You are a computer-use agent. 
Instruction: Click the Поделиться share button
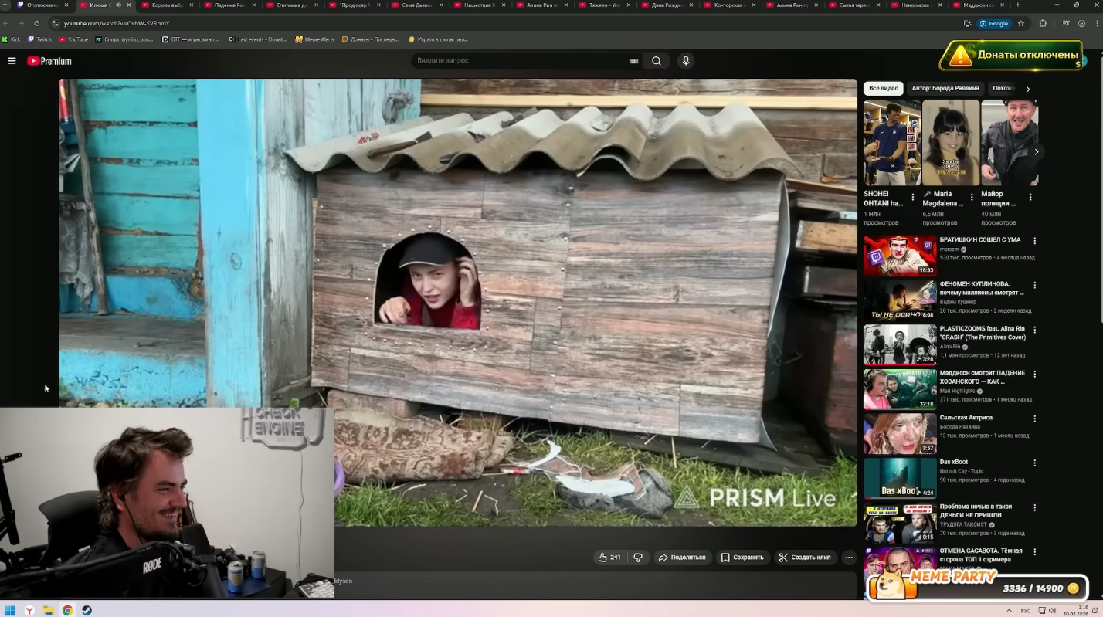coord(682,557)
